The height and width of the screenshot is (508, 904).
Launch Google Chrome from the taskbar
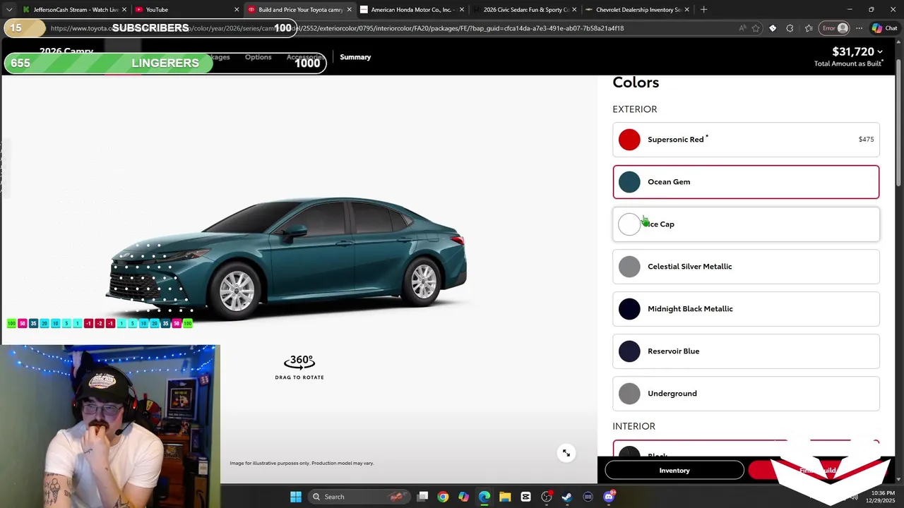pos(443,497)
